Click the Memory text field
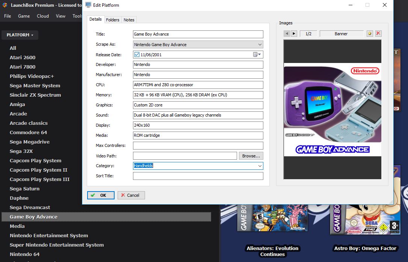Screen dimensions: 408x262 click(198, 95)
